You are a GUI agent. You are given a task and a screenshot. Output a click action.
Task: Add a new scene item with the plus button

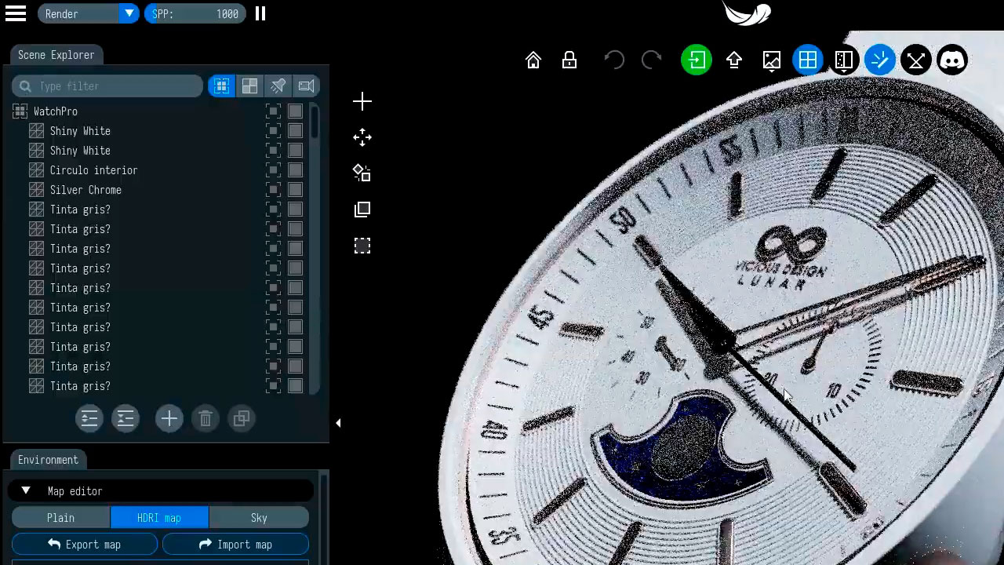click(x=169, y=418)
